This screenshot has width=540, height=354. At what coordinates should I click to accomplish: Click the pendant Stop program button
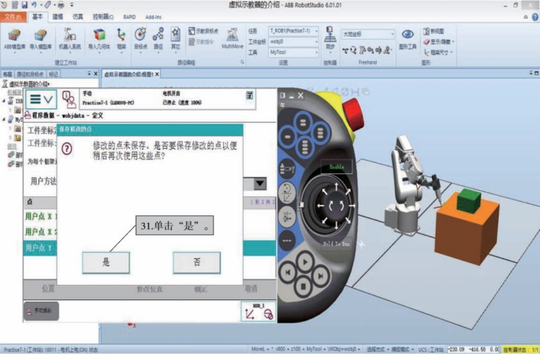click(304, 285)
